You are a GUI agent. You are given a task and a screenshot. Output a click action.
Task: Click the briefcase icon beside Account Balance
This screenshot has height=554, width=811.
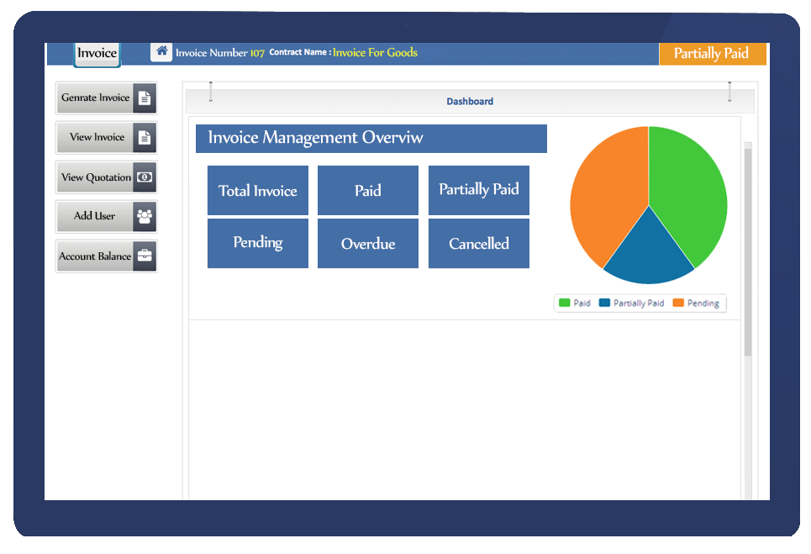145,256
